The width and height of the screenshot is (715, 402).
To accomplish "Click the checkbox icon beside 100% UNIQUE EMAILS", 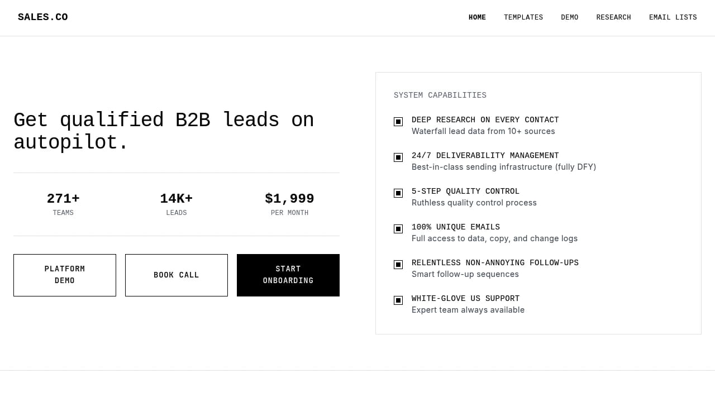I will pyautogui.click(x=398, y=228).
